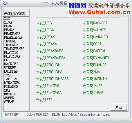Click result text 未发现TROUGHA...
The height and width of the screenshot is (123, 132).
coord(50,72)
